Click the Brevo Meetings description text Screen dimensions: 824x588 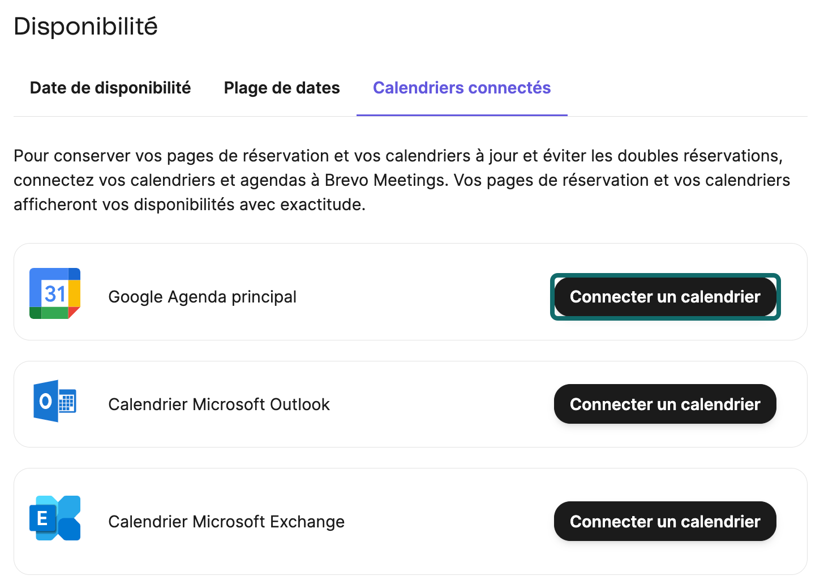point(402,180)
